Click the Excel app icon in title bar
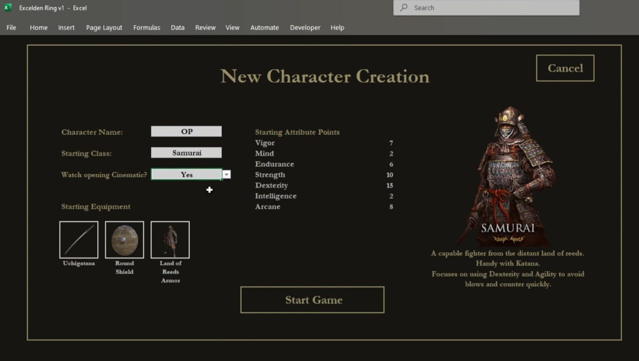 pos(8,7)
